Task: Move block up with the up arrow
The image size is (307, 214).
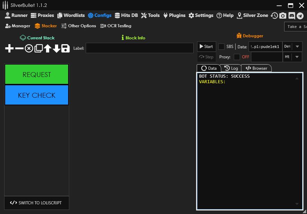Action: pyautogui.click(x=48, y=48)
